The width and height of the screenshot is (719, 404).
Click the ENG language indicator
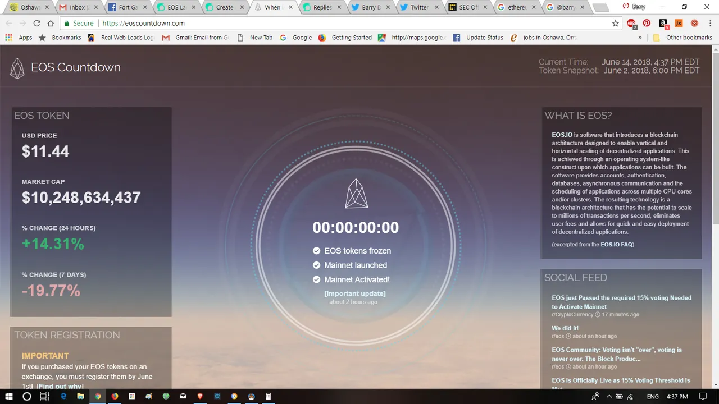click(x=653, y=397)
